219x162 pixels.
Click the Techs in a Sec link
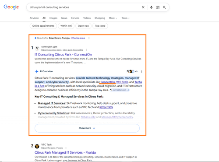(x=138, y=82)
